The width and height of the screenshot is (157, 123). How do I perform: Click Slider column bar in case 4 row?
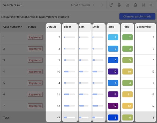[69, 72]
